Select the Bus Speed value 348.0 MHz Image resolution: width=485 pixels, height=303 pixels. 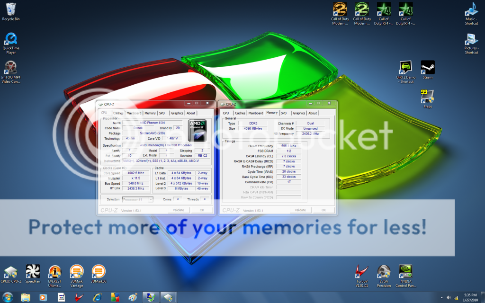tap(136, 183)
